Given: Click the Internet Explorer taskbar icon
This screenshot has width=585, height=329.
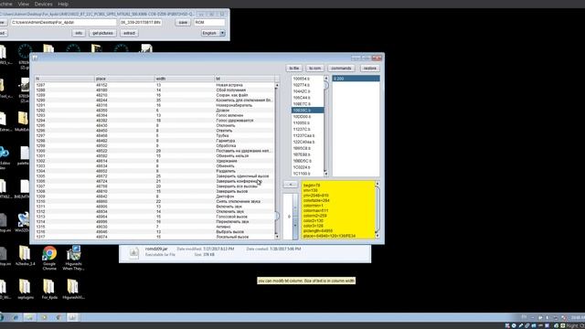Looking at the screenshot, I should pos(16,317).
